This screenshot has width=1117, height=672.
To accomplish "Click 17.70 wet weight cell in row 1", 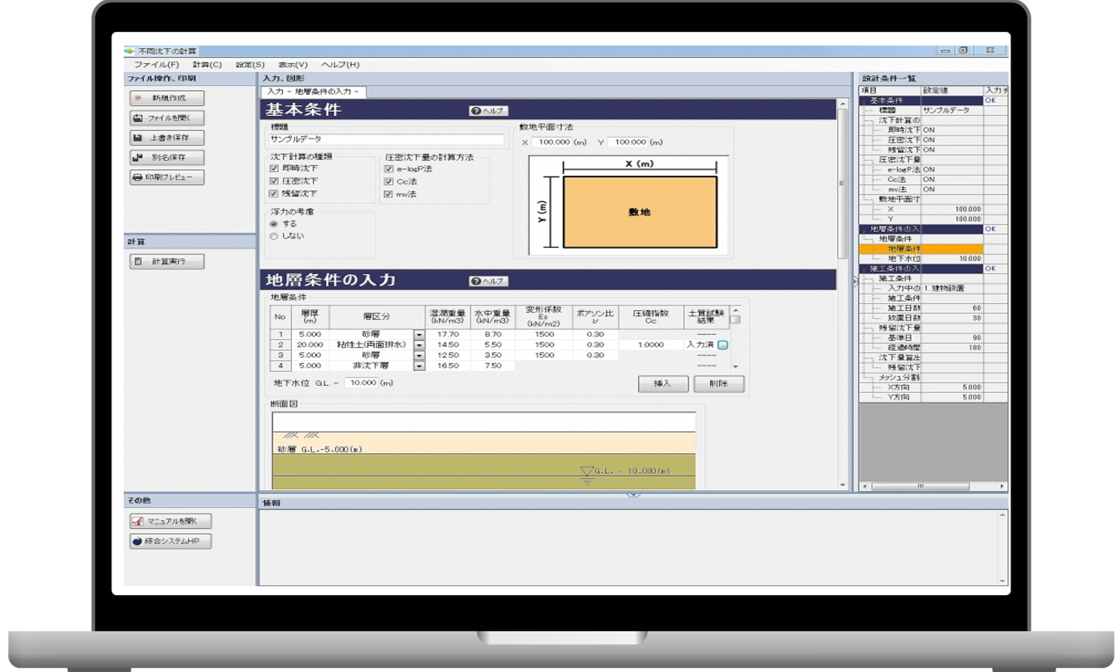I will pyautogui.click(x=447, y=334).
